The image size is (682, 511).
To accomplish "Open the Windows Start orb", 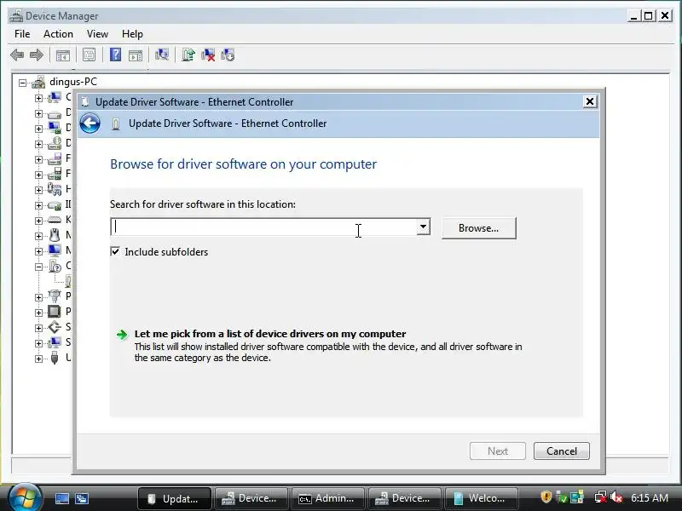I will pos(25,498).
